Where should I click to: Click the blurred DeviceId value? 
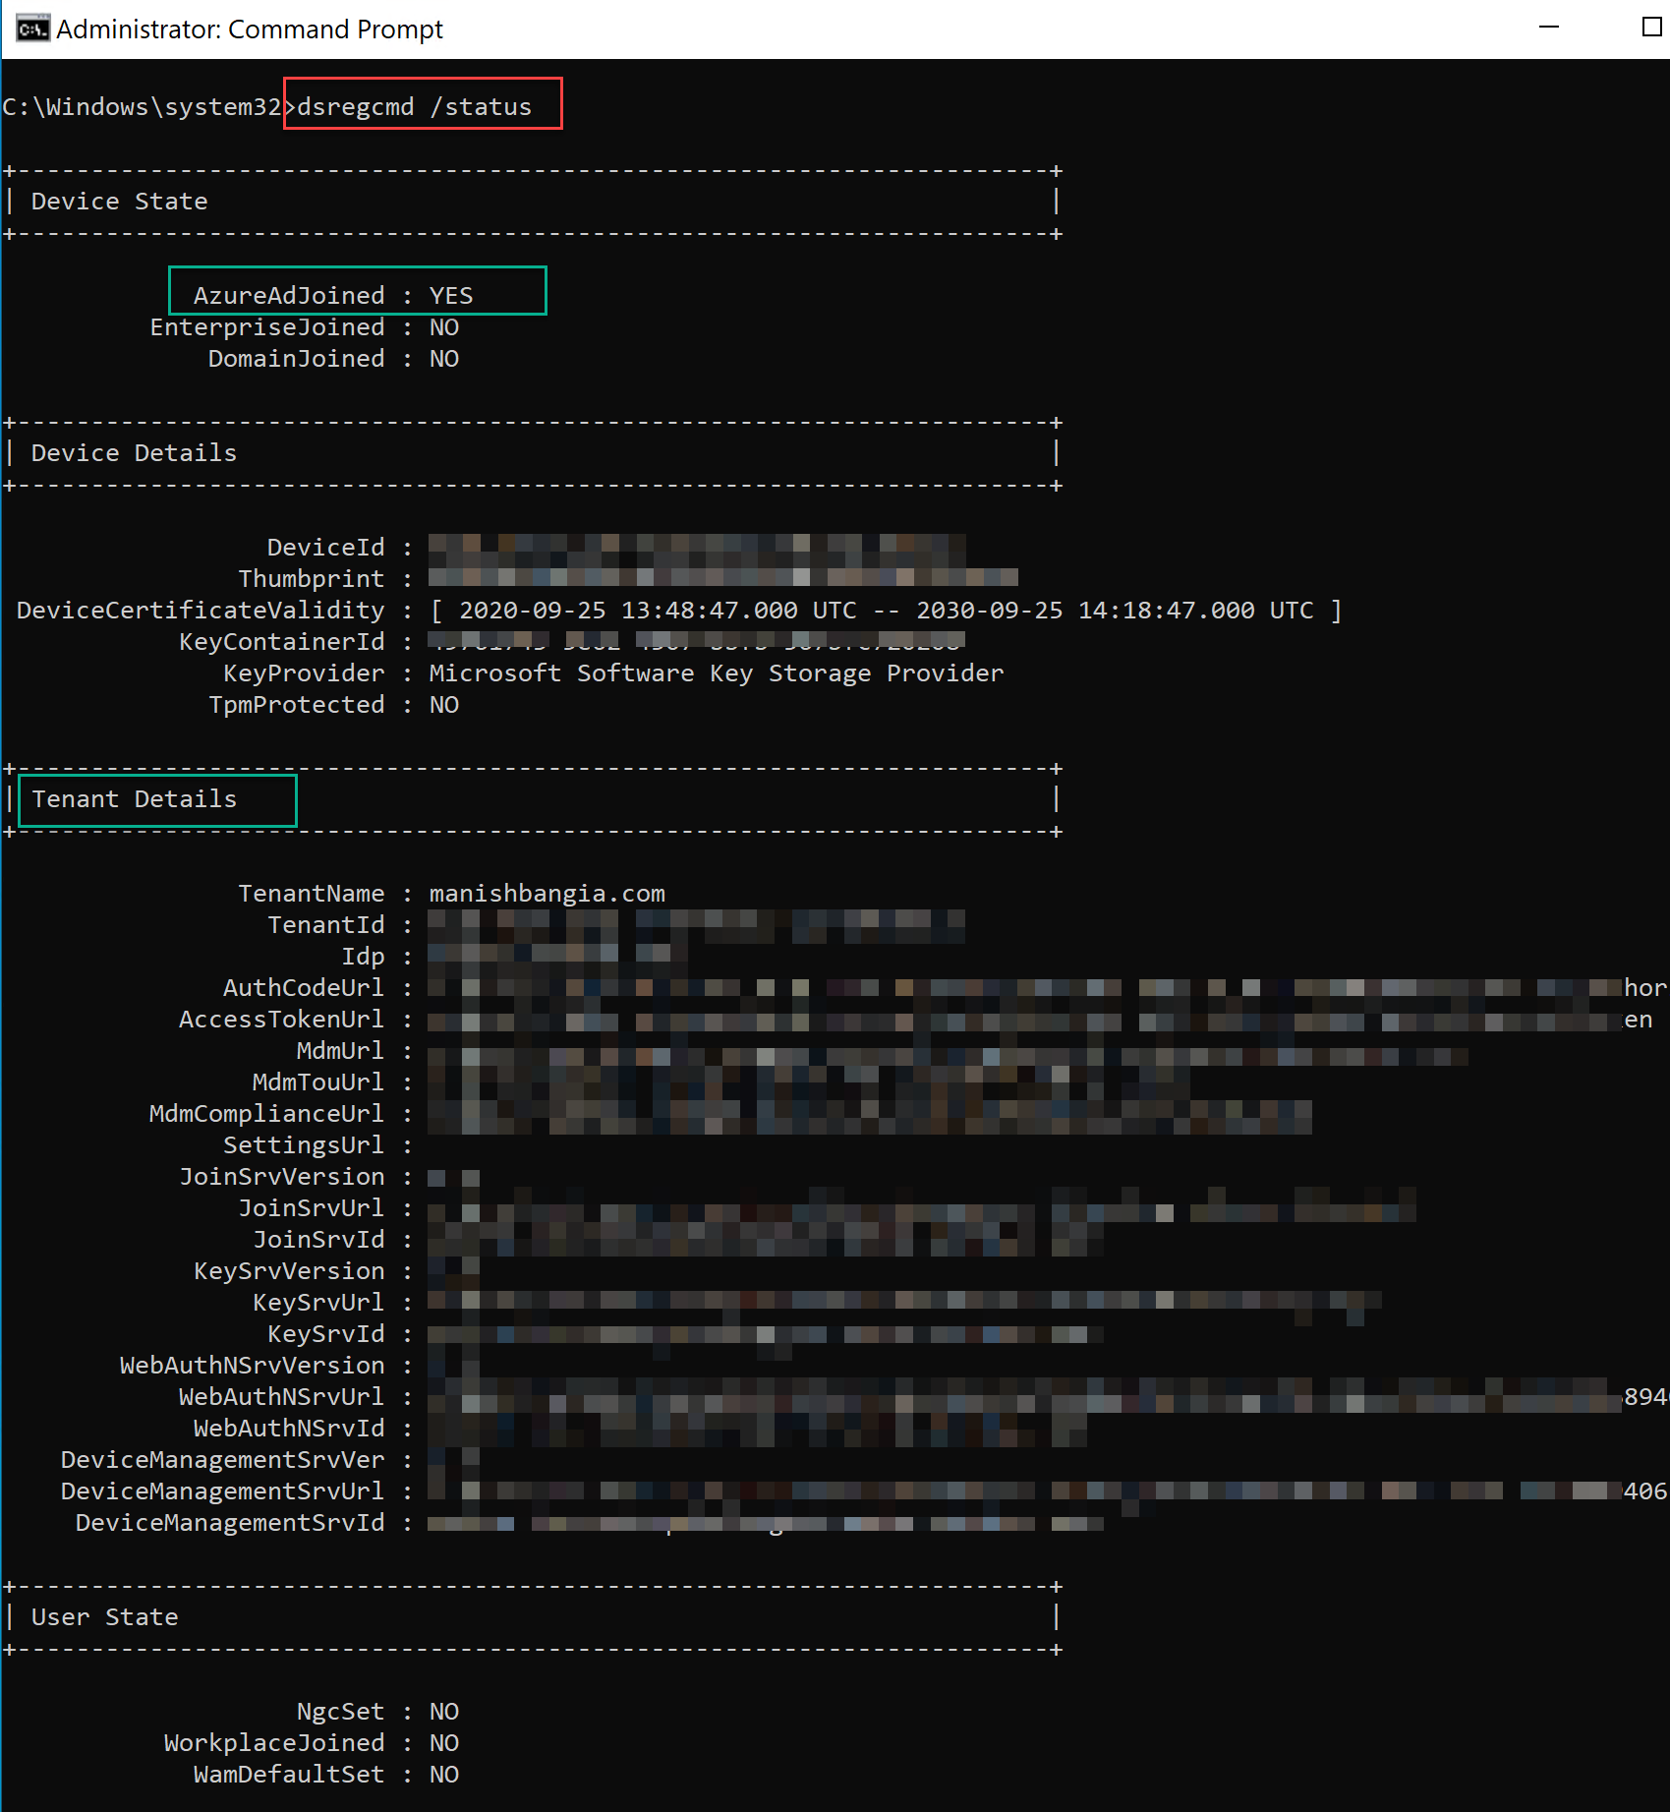[x=697, y=547]
